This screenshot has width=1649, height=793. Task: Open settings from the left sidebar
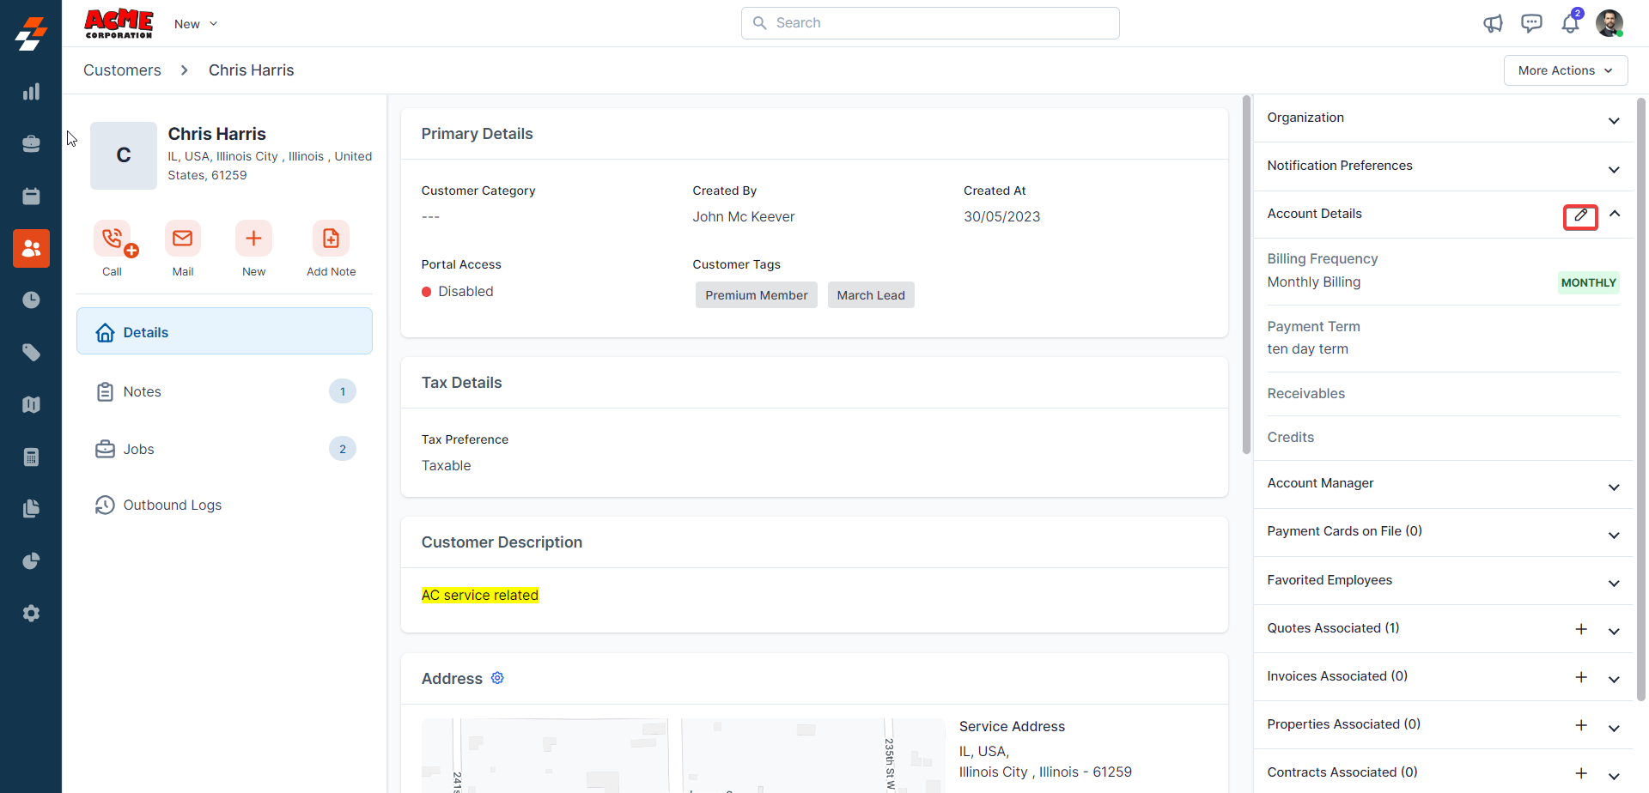pyautogui.click(x=31, y=614)
